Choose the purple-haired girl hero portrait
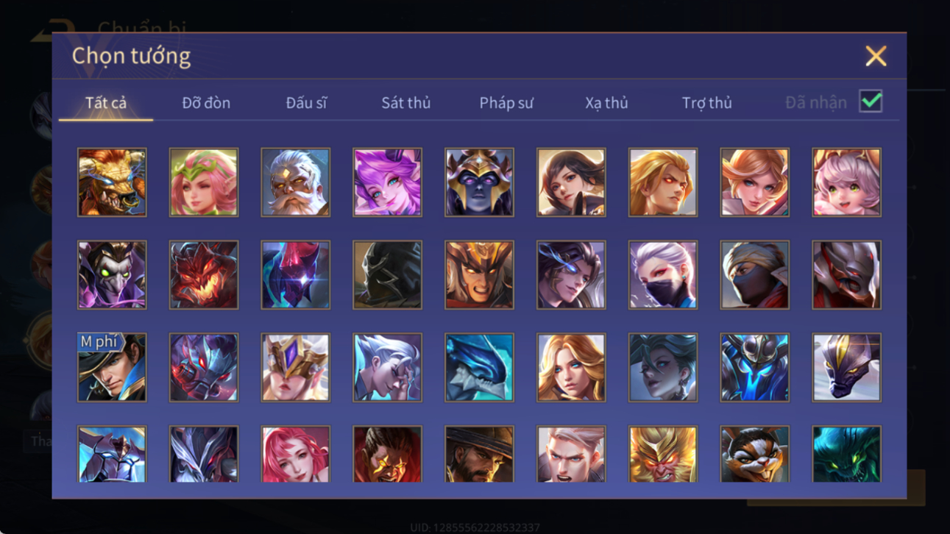Screen dimensions: 950x534 [x=387, y=182]
